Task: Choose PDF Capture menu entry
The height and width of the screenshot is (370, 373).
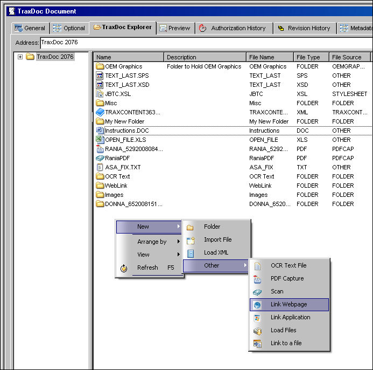Action: point(289,278)
